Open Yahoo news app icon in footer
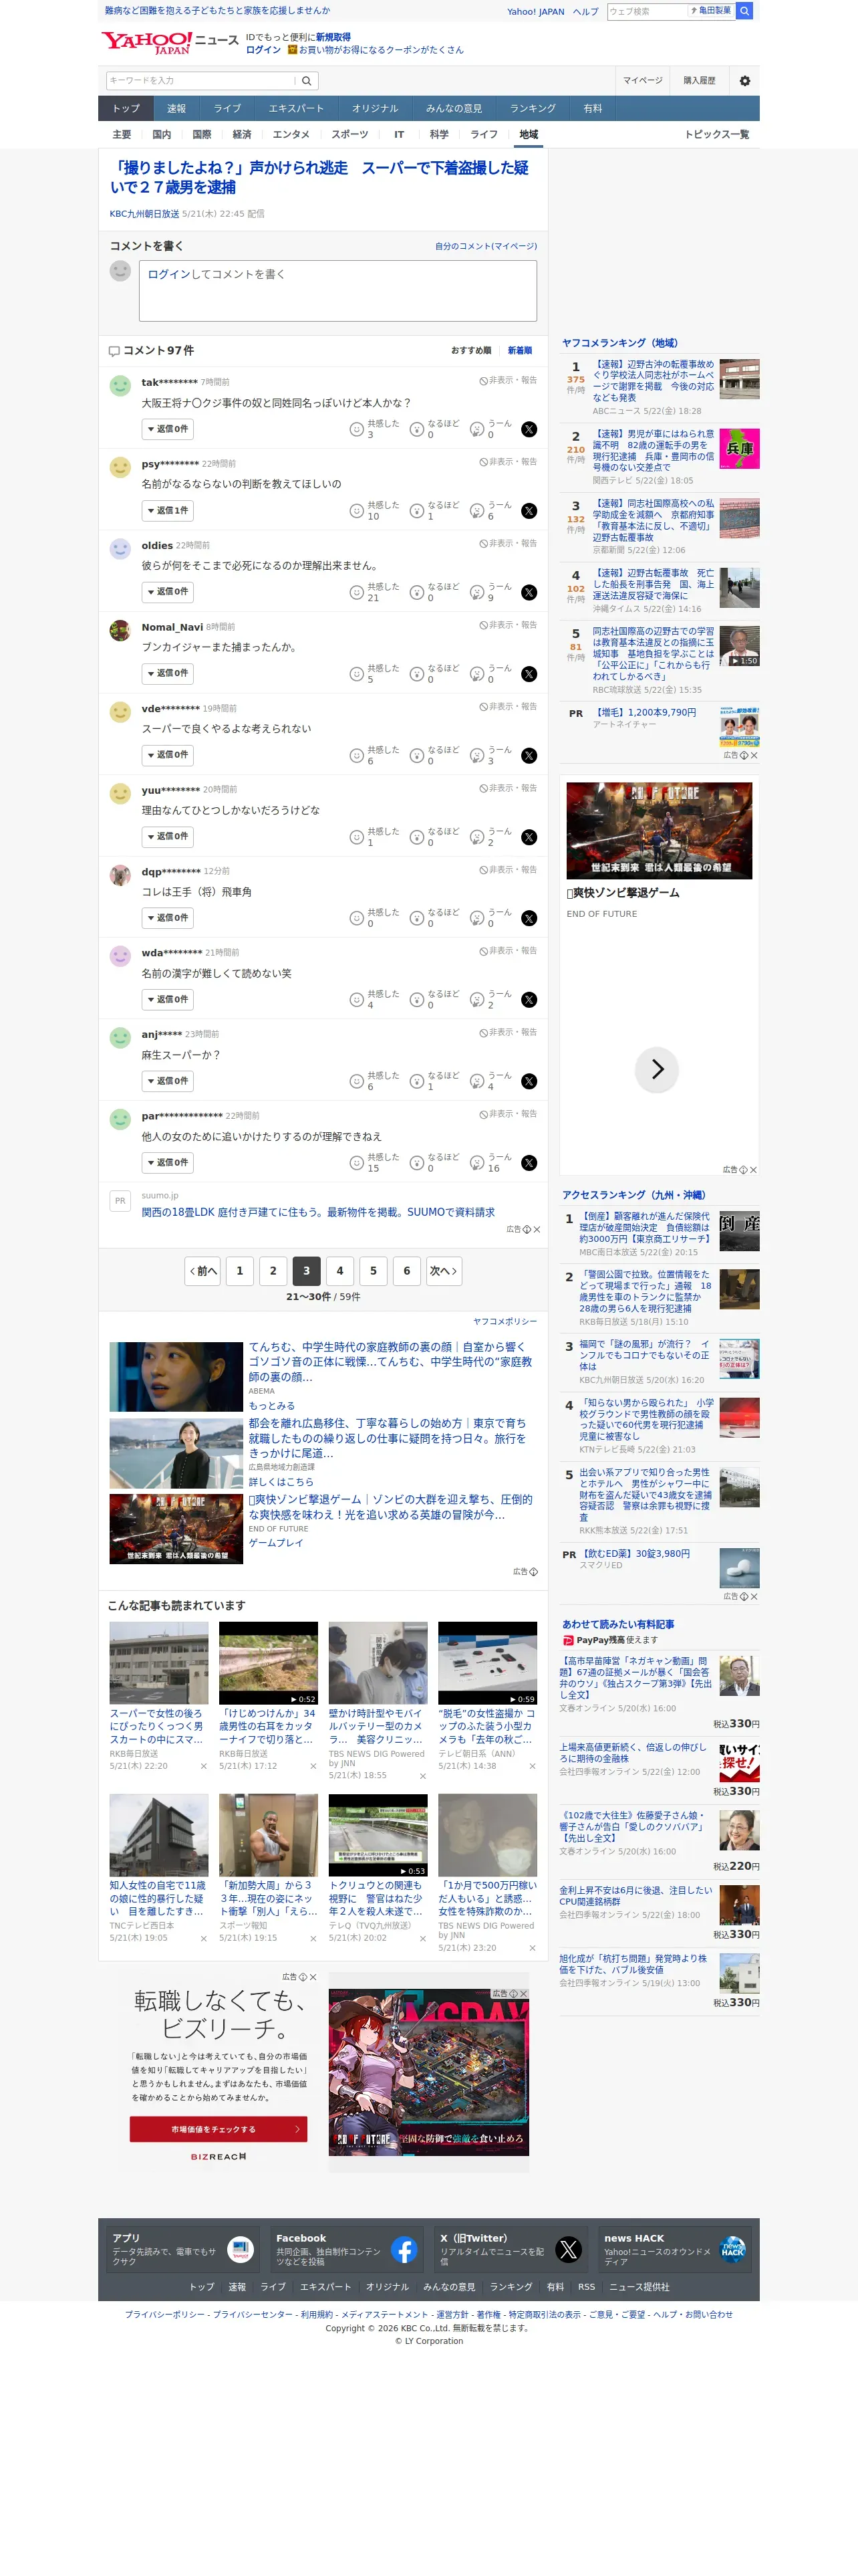Viewport: 858px width, 2576px height. pyautogui.click(x=241, y=2249)
